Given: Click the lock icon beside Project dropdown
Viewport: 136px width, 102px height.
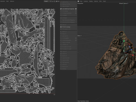Looking at the screenshot, I should pyautogui.click(x=55, y=1).
